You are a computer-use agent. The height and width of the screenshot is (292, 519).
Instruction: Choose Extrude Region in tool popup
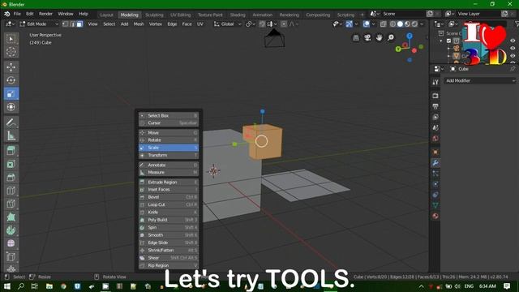point(169,182)
